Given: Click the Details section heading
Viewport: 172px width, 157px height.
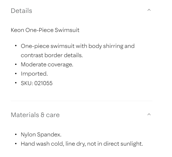Looking at the screenshot, I should click(x=22, y=11).
